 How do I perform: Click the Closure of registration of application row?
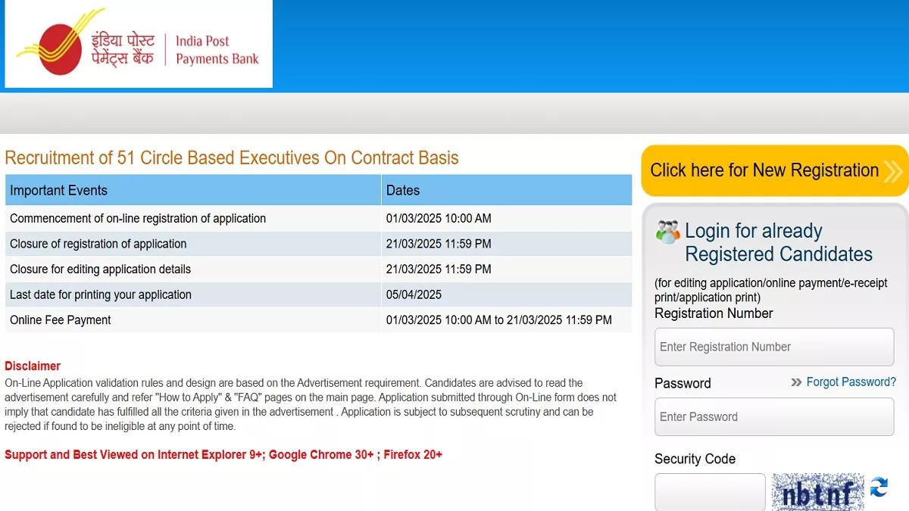pyautogui.click(x=318, y=244)
